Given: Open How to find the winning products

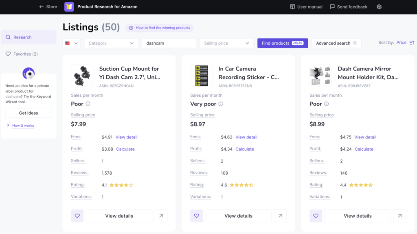Looking at the screenshot, I should (x=160, y=28).
